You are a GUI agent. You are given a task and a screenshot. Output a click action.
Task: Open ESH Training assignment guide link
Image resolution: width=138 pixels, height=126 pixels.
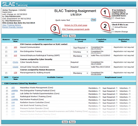pyautogui.click(x=76, y=29)
